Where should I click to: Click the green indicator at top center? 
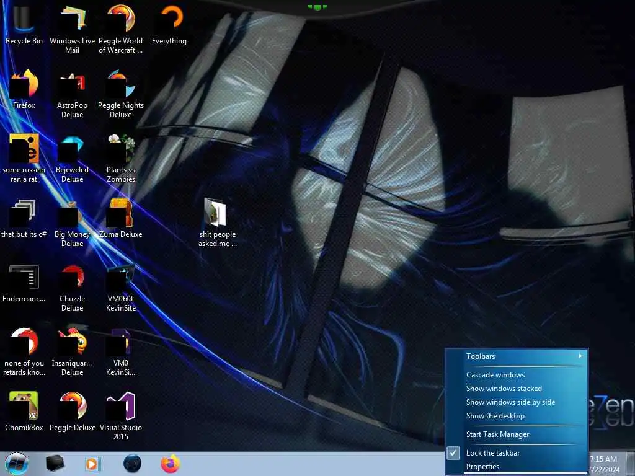(317, 7)
